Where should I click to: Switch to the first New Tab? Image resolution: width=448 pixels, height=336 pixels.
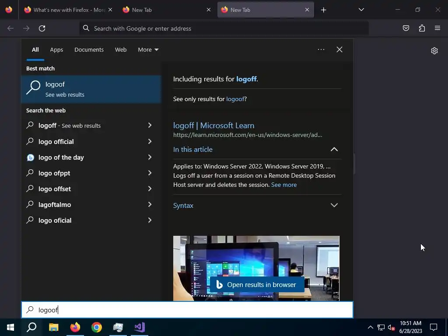(x=166, y=10)
